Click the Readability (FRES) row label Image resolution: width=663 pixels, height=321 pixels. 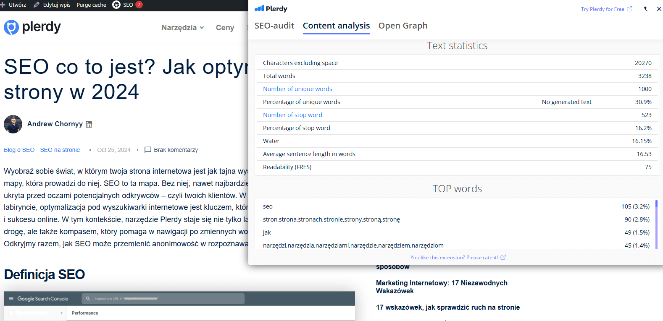point(287,167)
